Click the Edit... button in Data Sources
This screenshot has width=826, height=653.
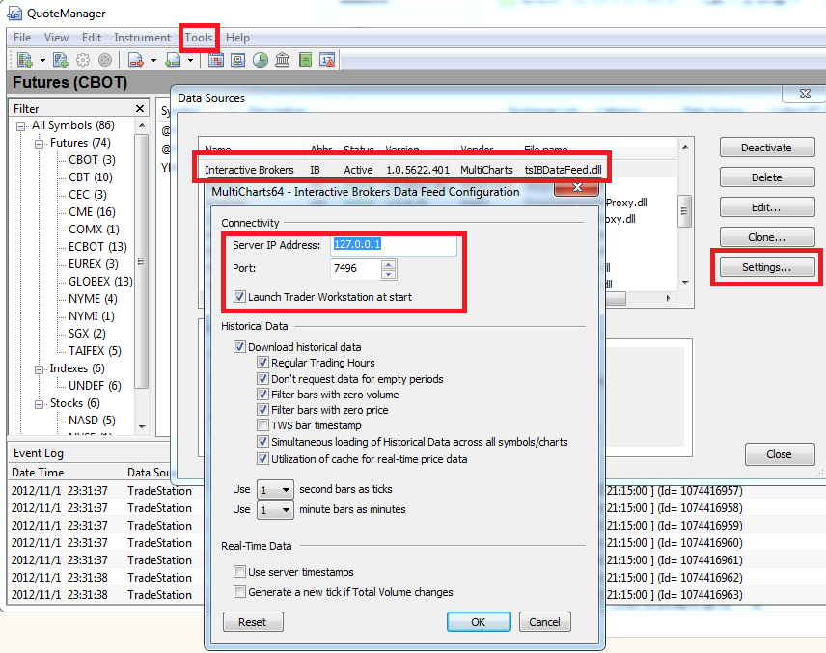766,207
